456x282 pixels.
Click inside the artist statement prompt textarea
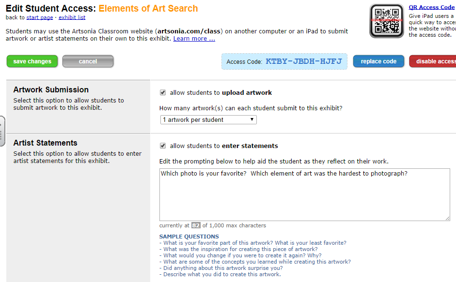(304, 194)
